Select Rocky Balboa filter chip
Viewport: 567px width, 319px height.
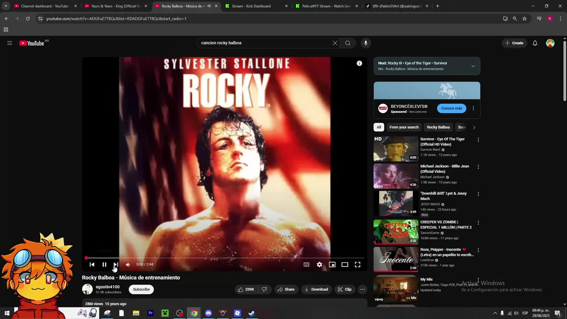tap(438, 127)
